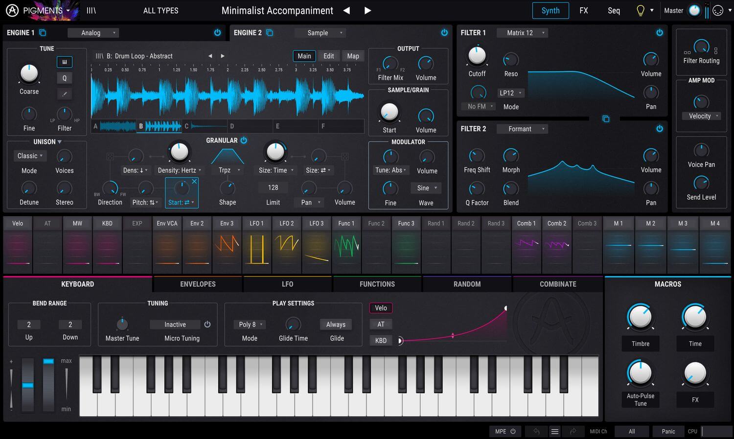Open the Matrix 12 filter model dropdown
The height and width of the screenshot is (439, 734).
pyautogui.click(x=522, y=32)
